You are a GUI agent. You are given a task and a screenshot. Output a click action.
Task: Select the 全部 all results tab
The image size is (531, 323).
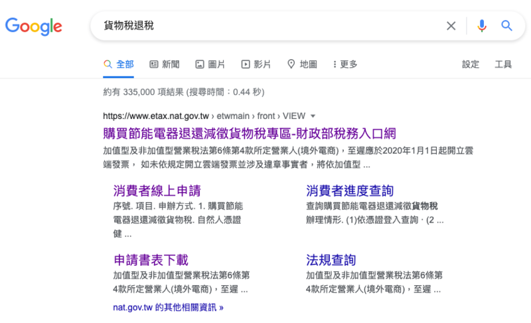tap(119, 64)
